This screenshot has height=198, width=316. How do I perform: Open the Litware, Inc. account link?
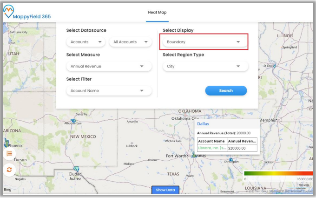point(212,148)
